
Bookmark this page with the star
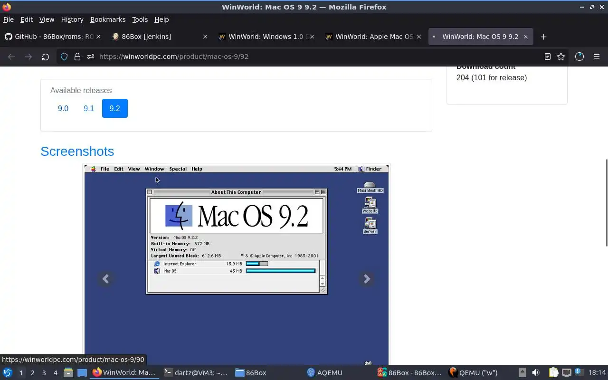[561, 57]
